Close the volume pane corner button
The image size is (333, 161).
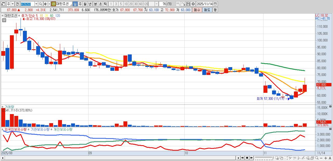pos(330,107)
